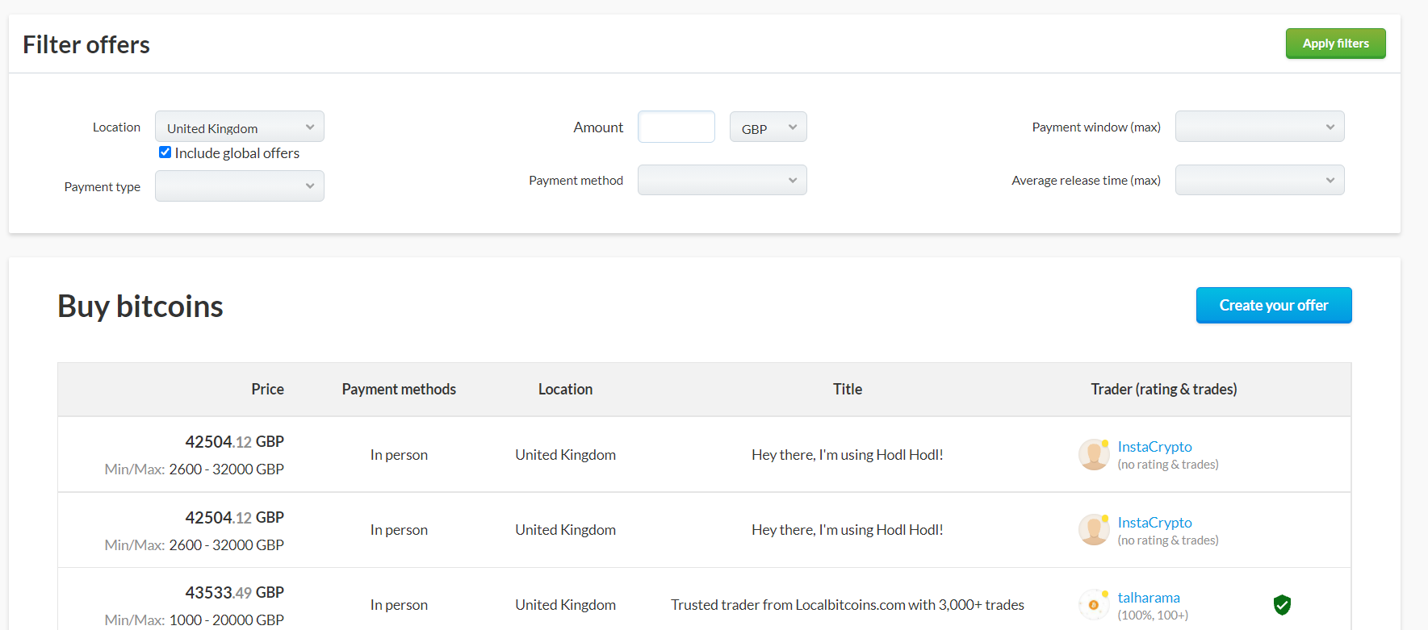Click InstaCrypto avatar in first offer row
Image resolution: width=1428 pixels, height=630 pixels.
click(x=1094, y=455)
